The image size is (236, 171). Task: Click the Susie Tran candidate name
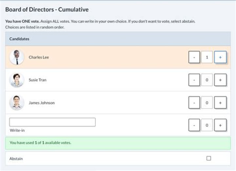(x=37, y=80)
